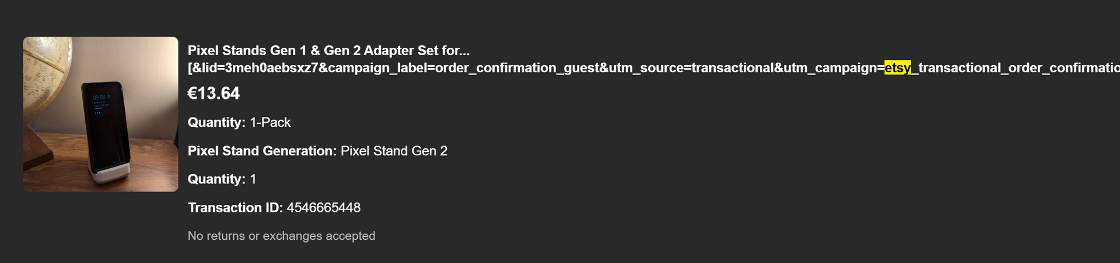
Task: Click the Pixel Stands Gen 1 & Gen 2 title
Action: (x=328, y=51)
